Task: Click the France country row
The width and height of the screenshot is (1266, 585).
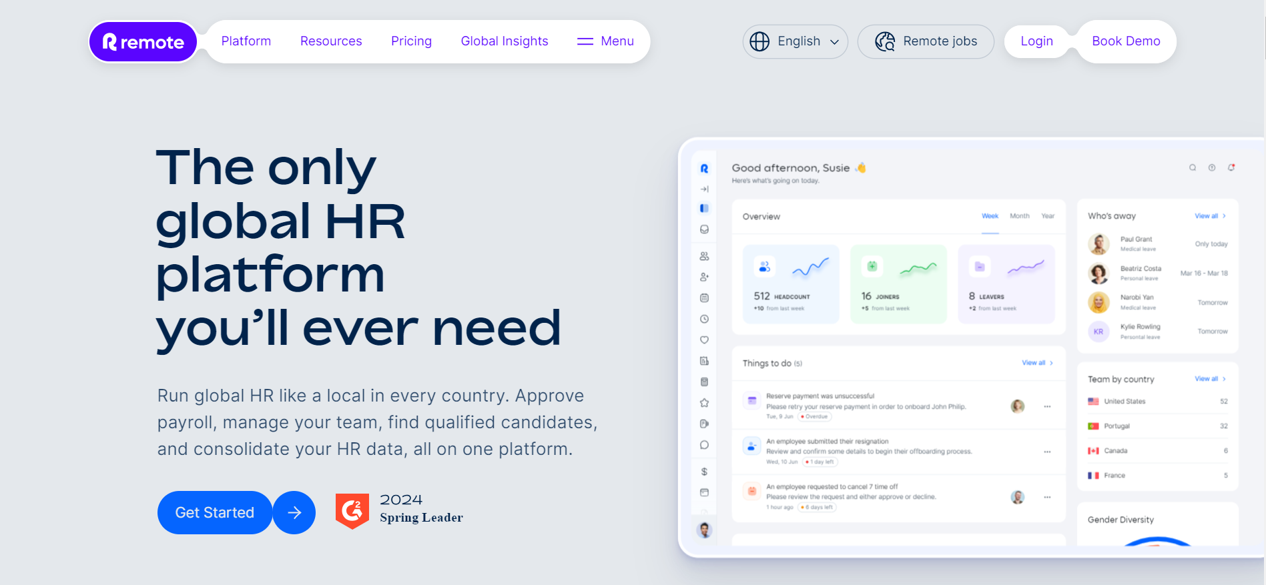Action: pyautogui.click(x=1158, y=476)
